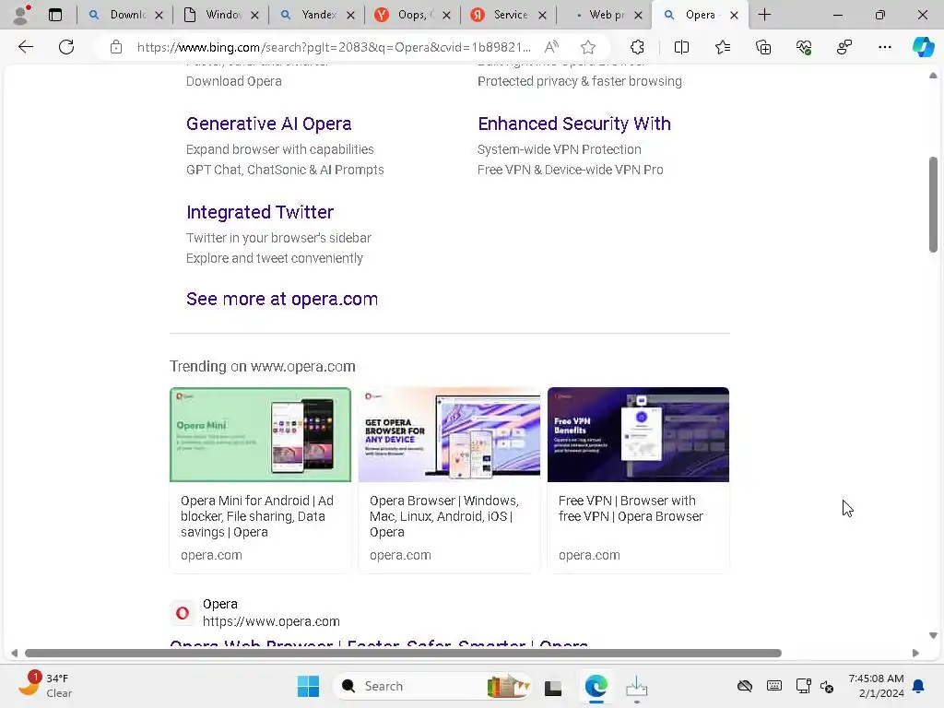Close the Yandex tab

351,15
